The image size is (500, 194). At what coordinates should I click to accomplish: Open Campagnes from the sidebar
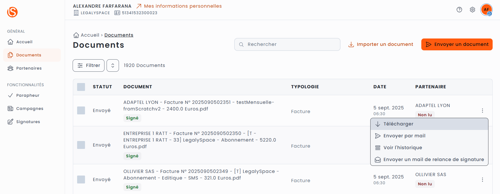29,109
